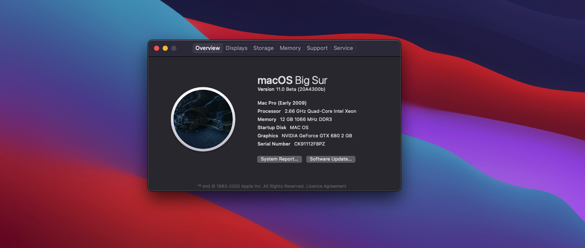Select the Memory tab
585x248 pixels.
click(x=290, y=48)
